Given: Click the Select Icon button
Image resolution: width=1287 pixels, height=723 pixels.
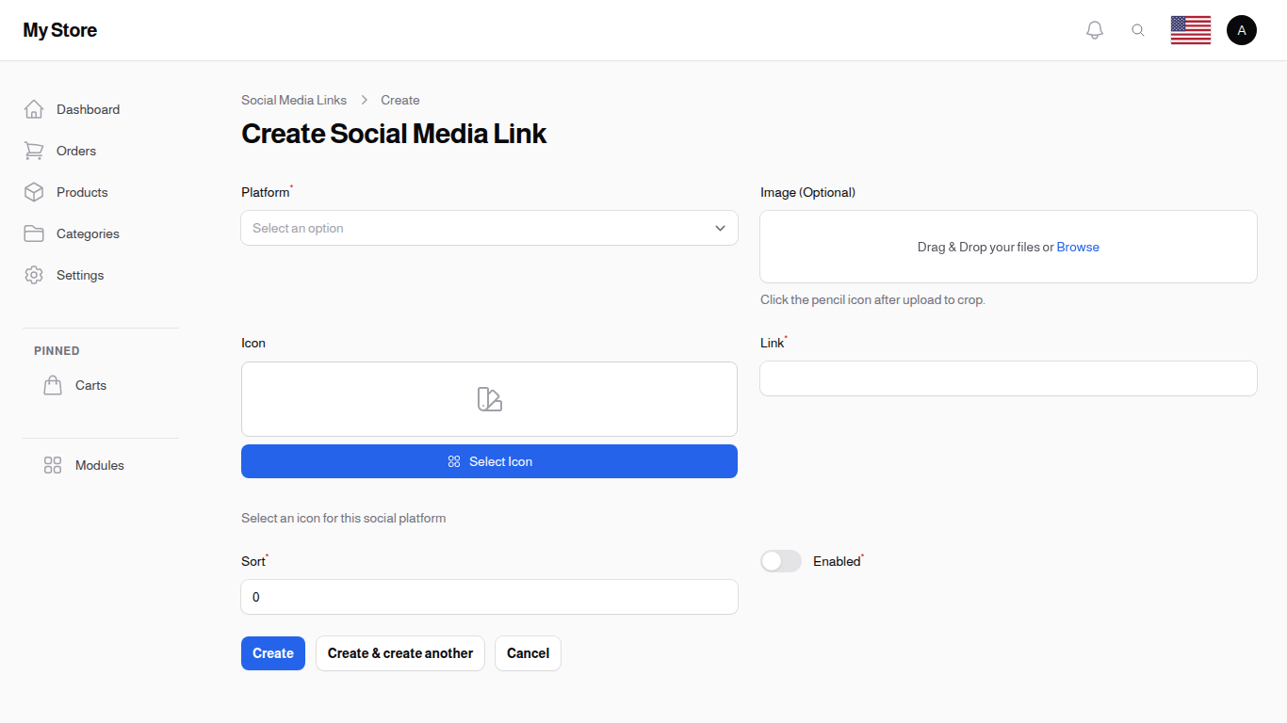Looking at the screenshot, I should [489, 461].
